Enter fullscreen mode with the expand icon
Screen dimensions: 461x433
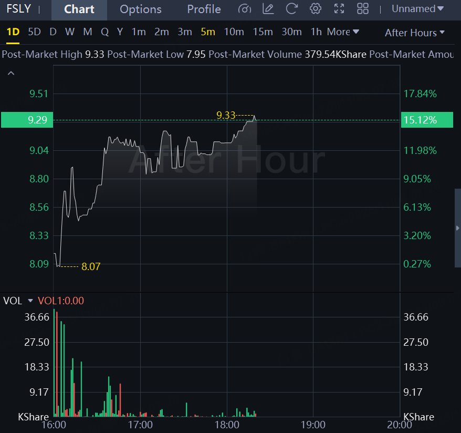pyautogui.click(x=339, y=9)
